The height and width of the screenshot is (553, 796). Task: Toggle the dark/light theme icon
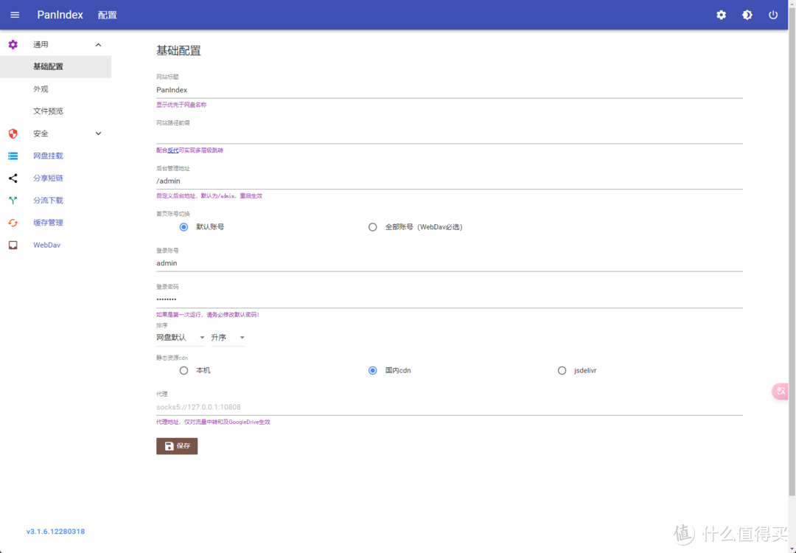(747, 15)
